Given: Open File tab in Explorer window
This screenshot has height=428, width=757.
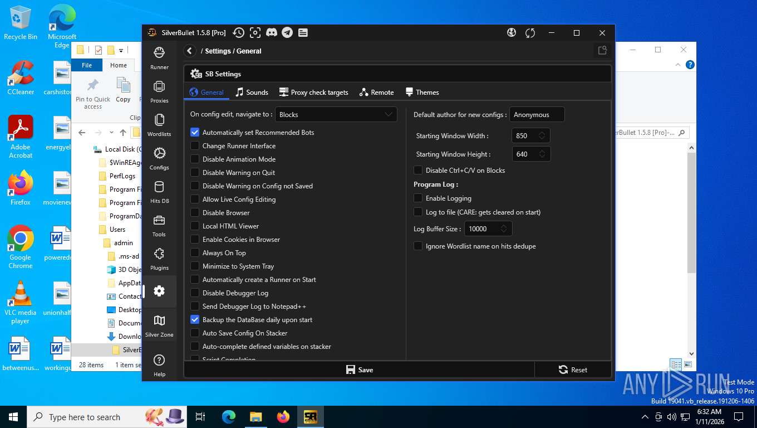Looking at the screenshot, I should [x=87, y=65].
